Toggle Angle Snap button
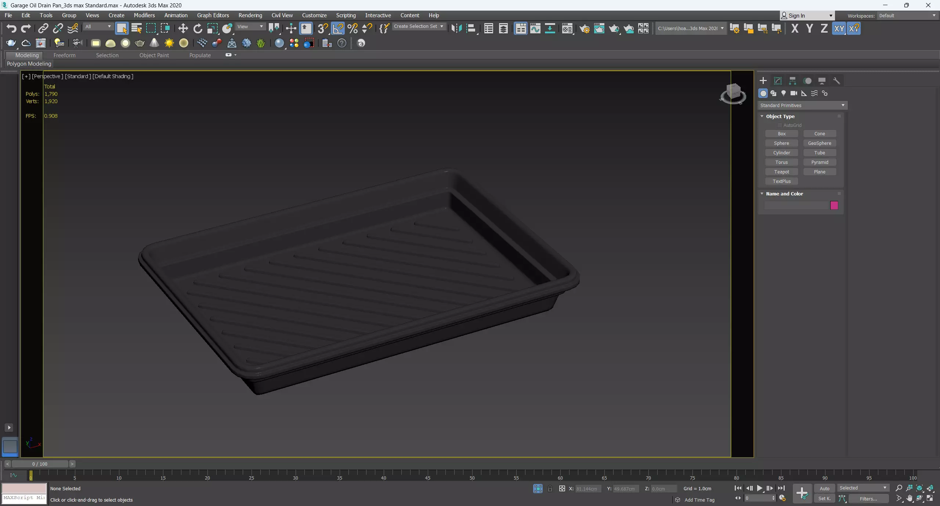Viewport: 940px width, 506px height. [338, 29]
